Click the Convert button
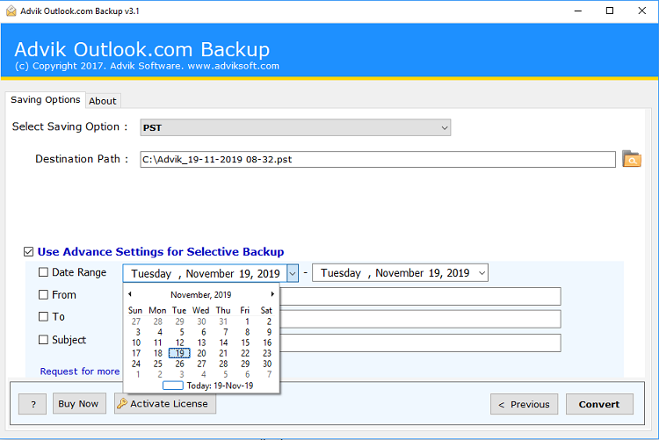This screenshot has height=440, width=659. point(599,404)
